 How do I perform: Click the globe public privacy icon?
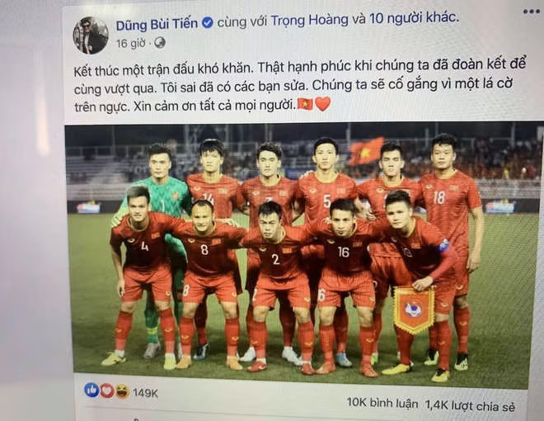pos(160,43)
